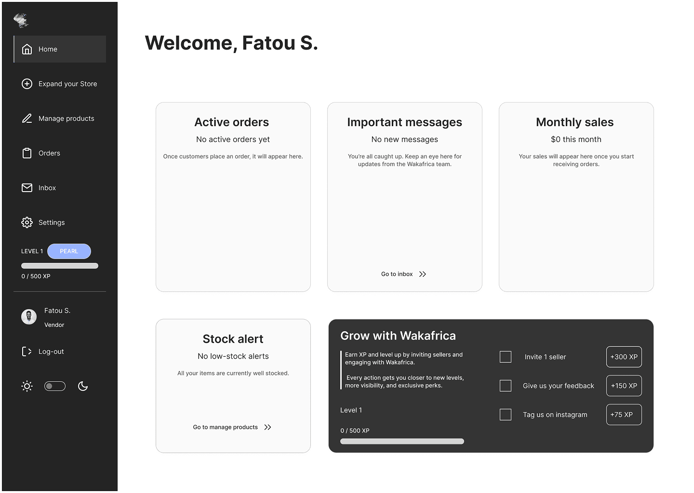Click the '0 / 500 XP' text in sidebar

(36, 276)
